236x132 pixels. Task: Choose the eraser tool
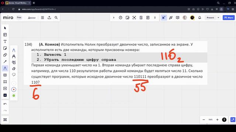tap(14, 69)
